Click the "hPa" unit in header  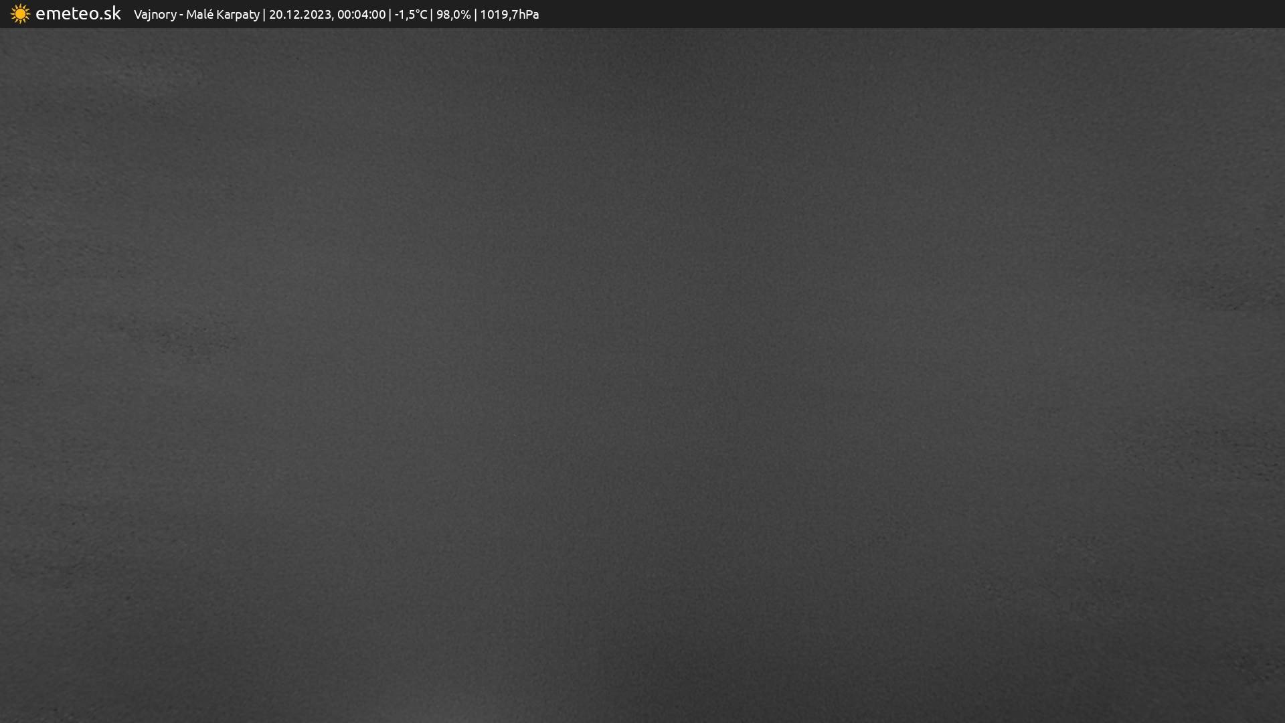529,15
